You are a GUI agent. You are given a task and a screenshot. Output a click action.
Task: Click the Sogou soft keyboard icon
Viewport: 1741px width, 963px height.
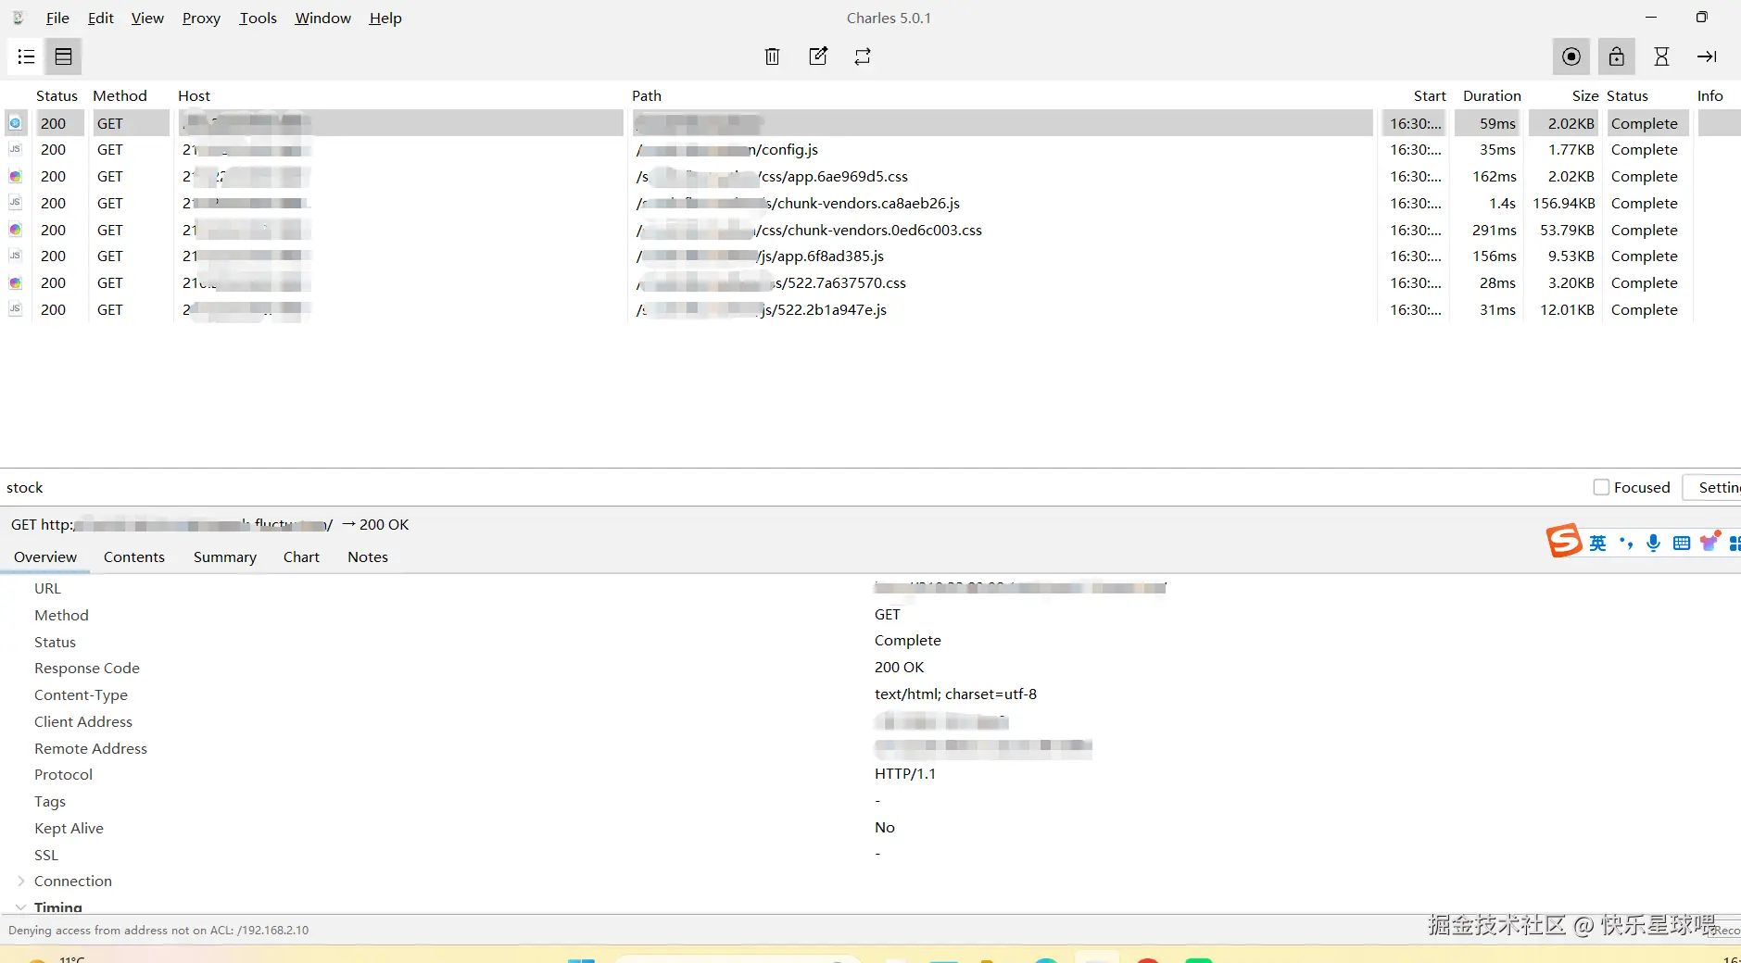1682,544
